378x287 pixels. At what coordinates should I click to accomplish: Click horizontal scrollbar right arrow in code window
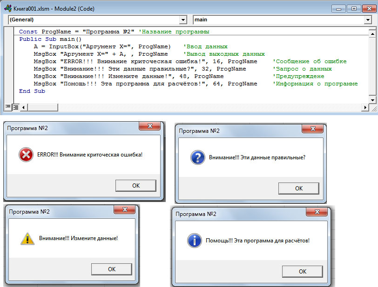[x=365, y=107]
